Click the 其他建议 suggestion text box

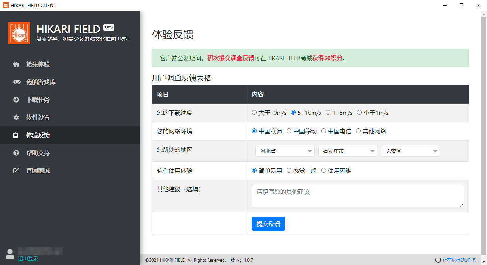pyautogui.click(x=358, y=196)
